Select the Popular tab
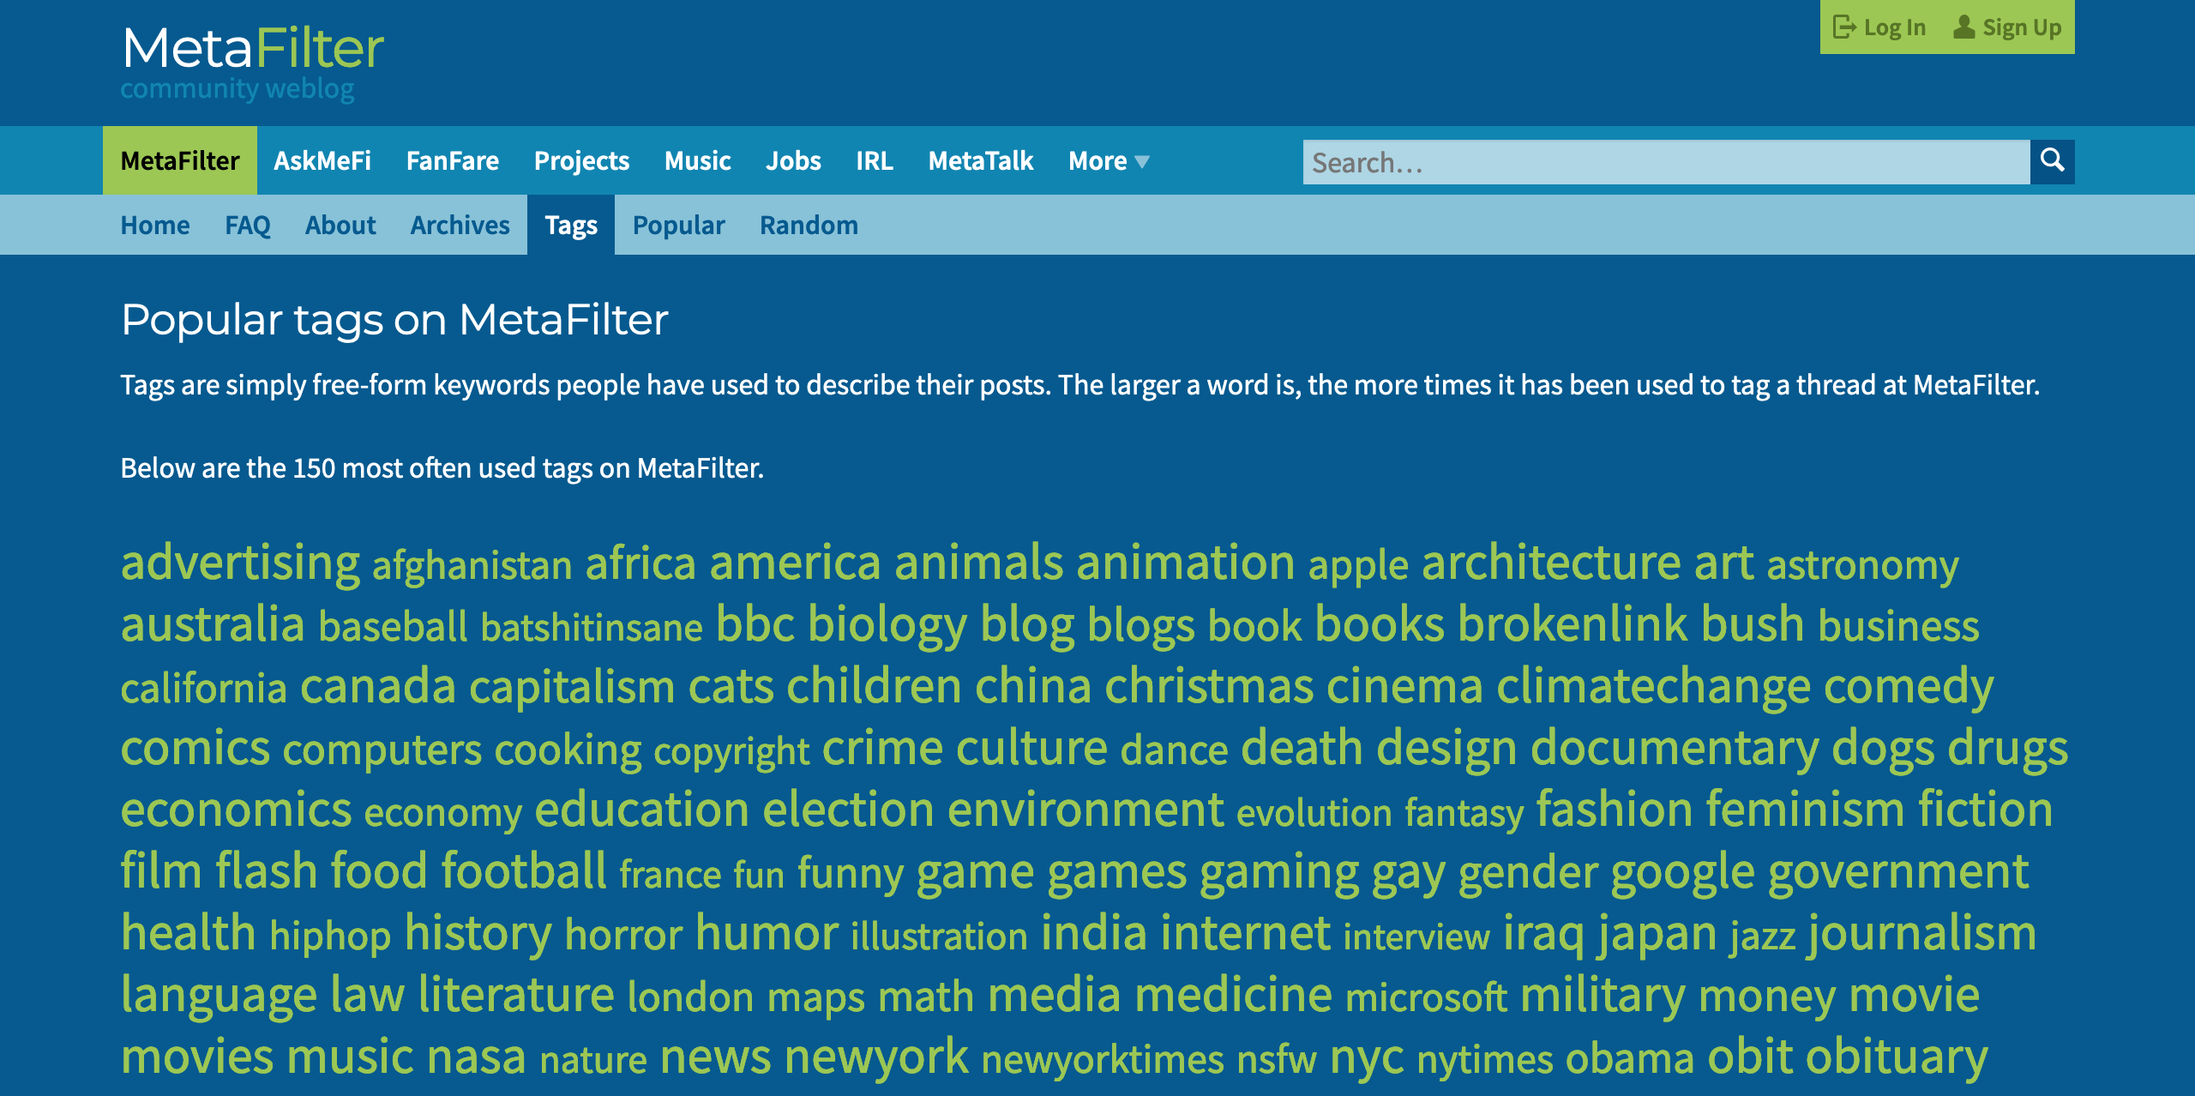The height and width of the screenshot is (1096, 2195). click(678, 225)
